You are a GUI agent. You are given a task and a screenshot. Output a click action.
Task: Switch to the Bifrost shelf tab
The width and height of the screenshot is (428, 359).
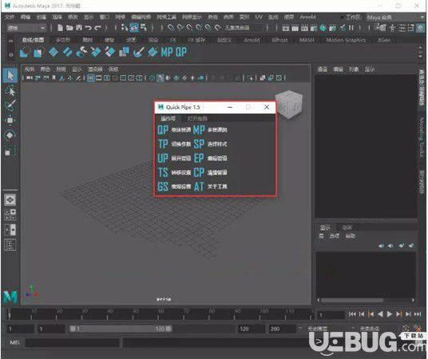pyautogui.click(x=279, y=41)
